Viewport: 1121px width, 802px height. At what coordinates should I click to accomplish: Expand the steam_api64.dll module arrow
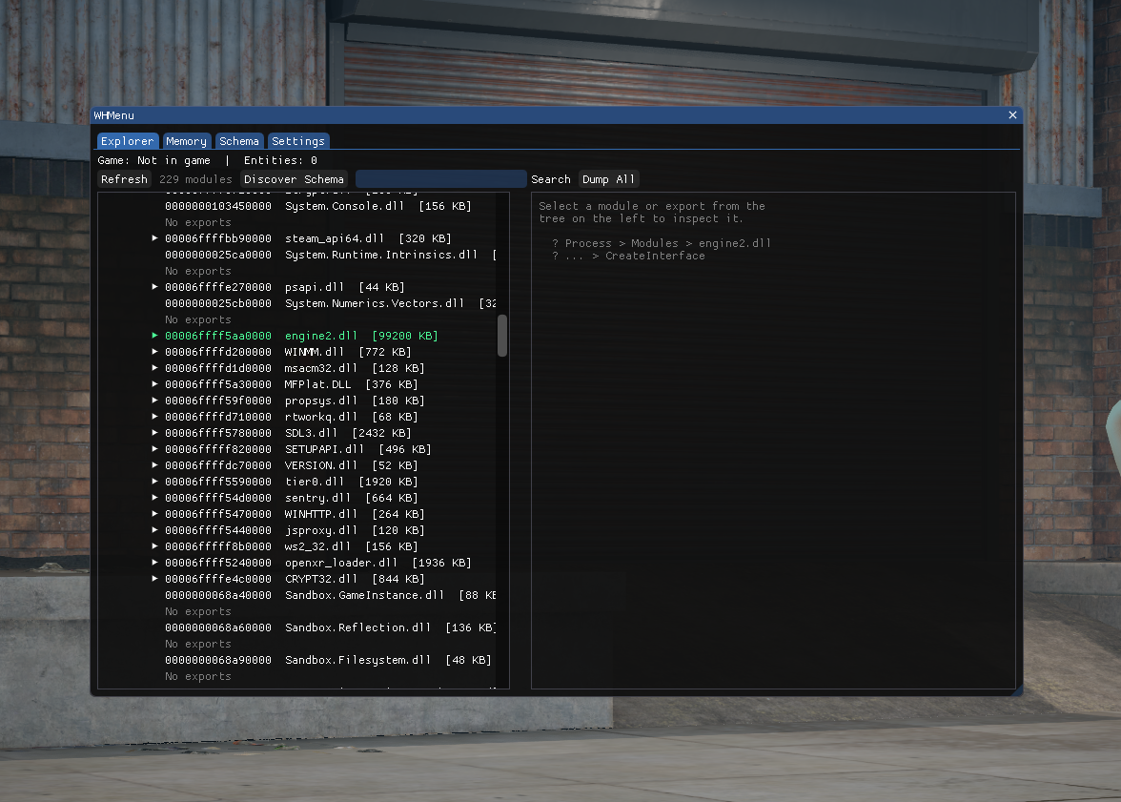(155, 238)
